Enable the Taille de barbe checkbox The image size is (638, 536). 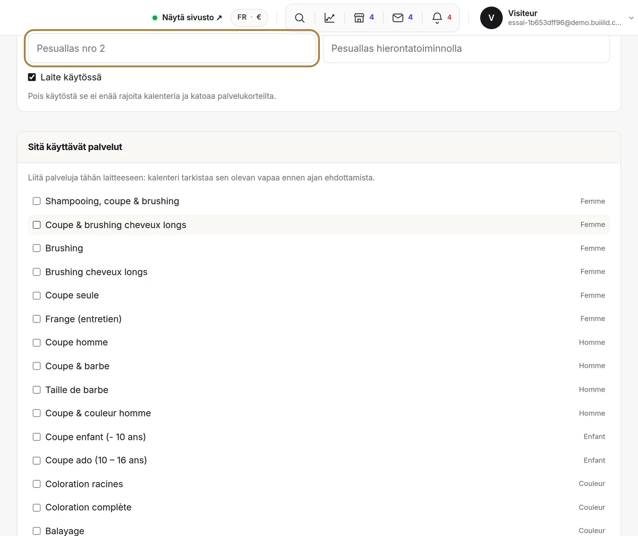(x=37, y=390)
